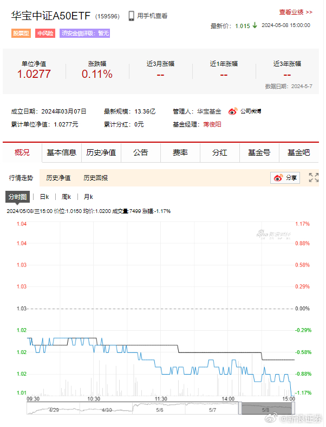Switch to 基金吧 tab

(x=299, y=152)
